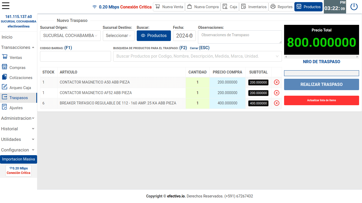Click Actualizar lista de items button
Screen dimensions: 362x203
pyautogui.click(x=321, y=100)
